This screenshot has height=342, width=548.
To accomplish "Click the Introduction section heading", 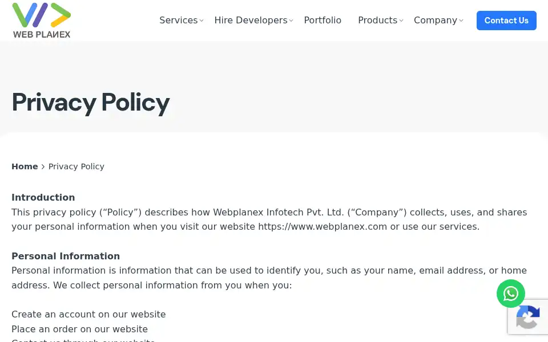I will 43,198.
